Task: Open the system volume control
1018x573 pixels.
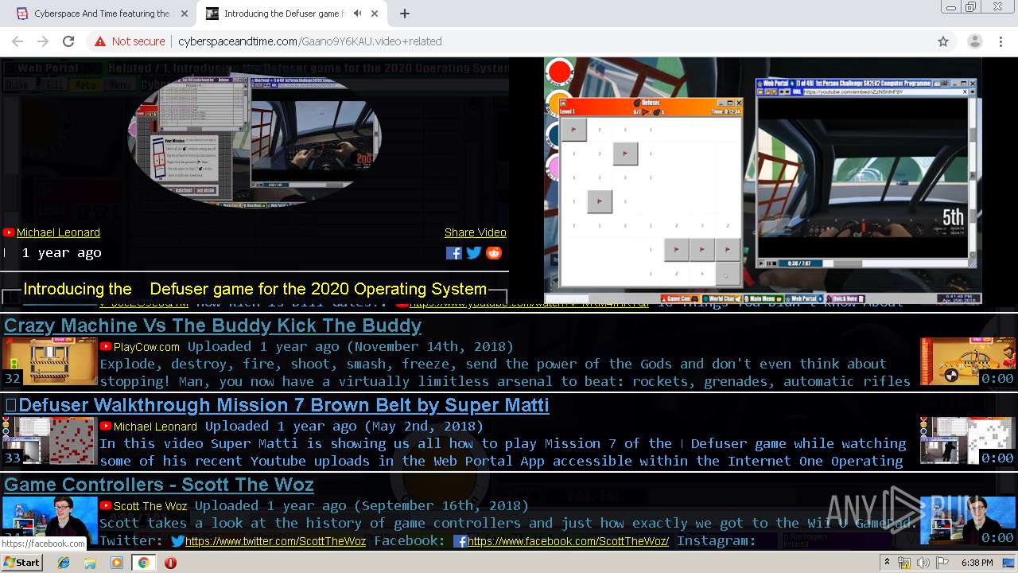Action: click(x=923, y=563)
